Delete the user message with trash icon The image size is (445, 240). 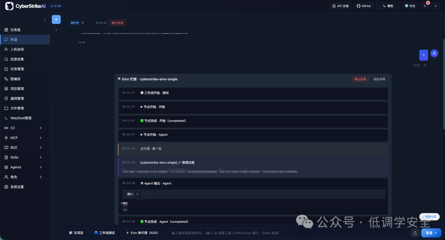tap(425, 65)
